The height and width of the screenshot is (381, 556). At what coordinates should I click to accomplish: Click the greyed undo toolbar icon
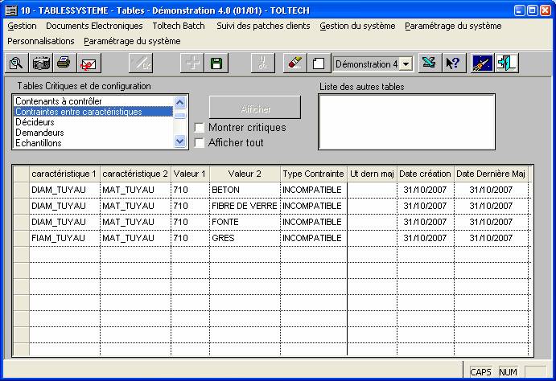pyautogui.click(x=263, y=63)
